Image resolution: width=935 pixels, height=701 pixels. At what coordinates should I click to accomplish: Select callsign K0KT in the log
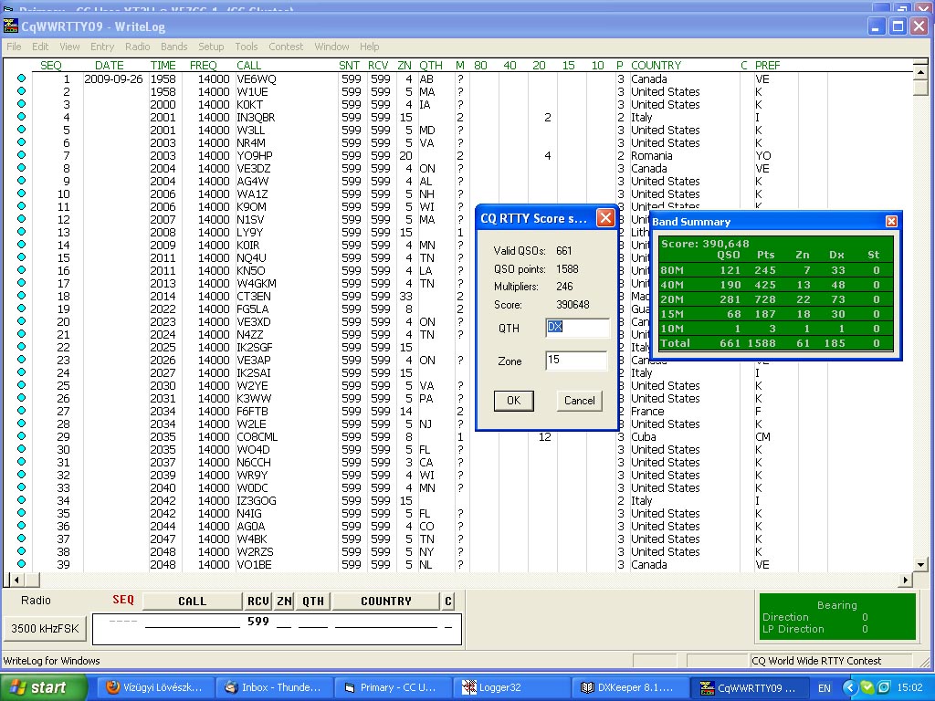(250, 104)
